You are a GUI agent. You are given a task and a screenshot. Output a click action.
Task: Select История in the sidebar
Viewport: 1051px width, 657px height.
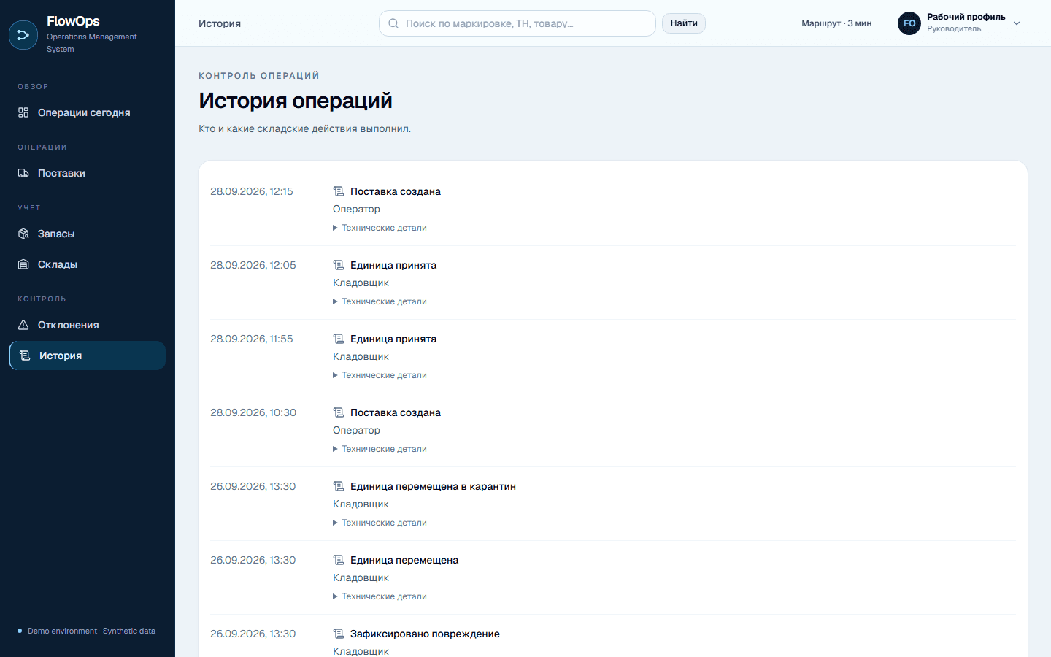(88, 356)
